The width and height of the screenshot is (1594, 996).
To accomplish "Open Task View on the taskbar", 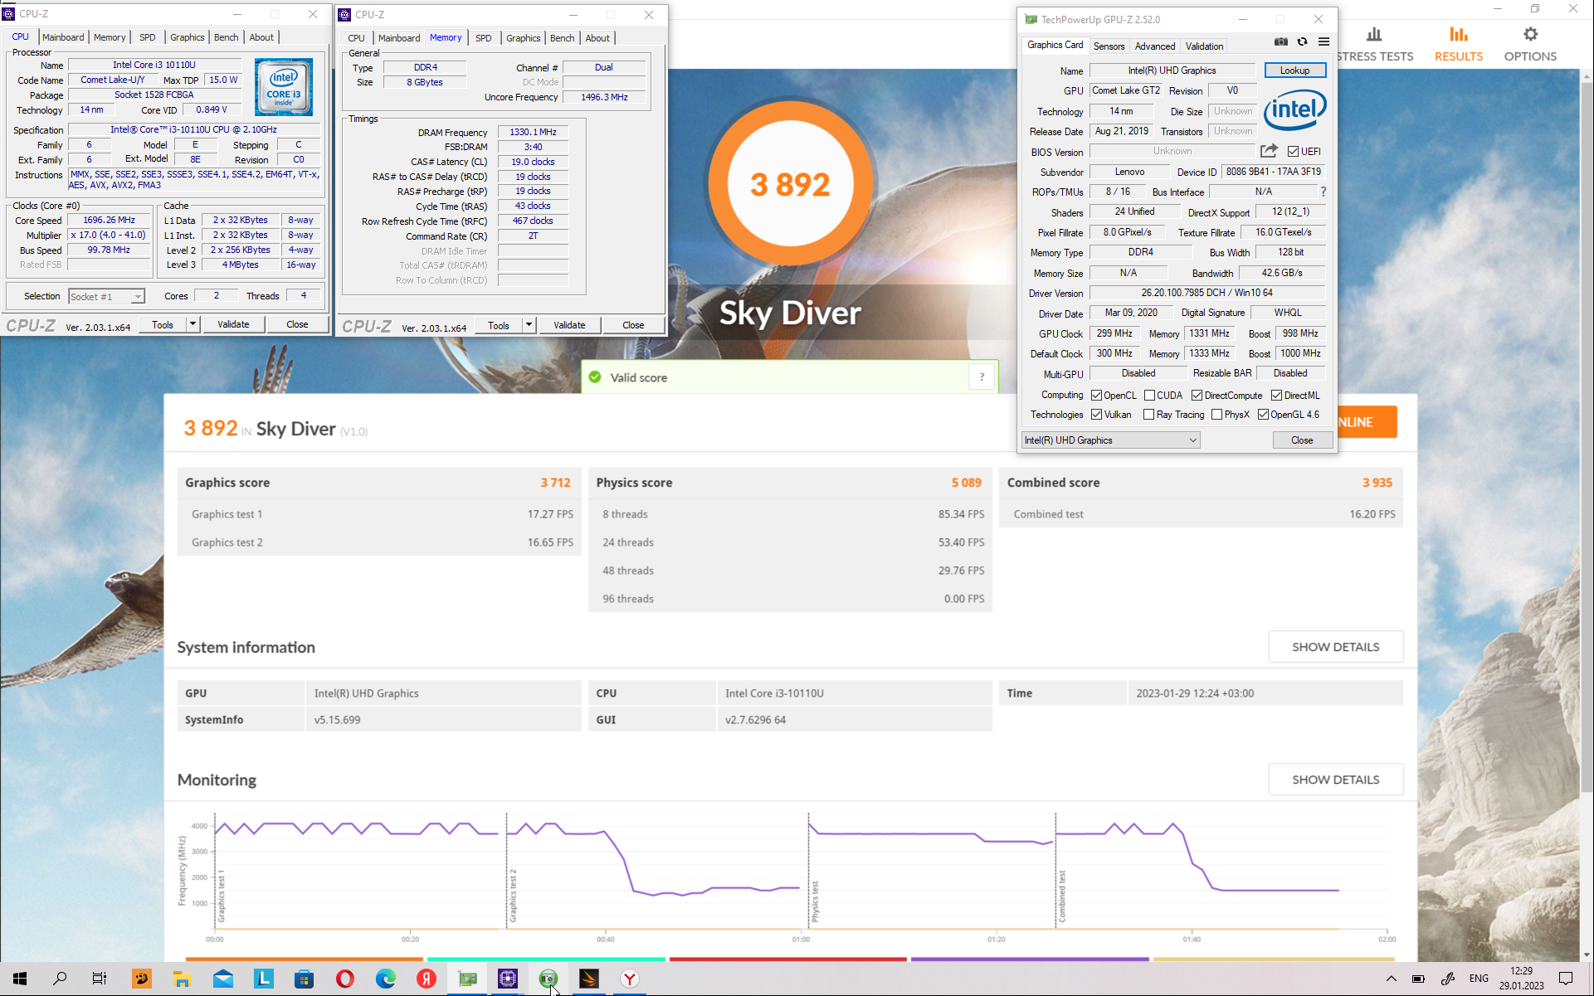I will point(100,979).
